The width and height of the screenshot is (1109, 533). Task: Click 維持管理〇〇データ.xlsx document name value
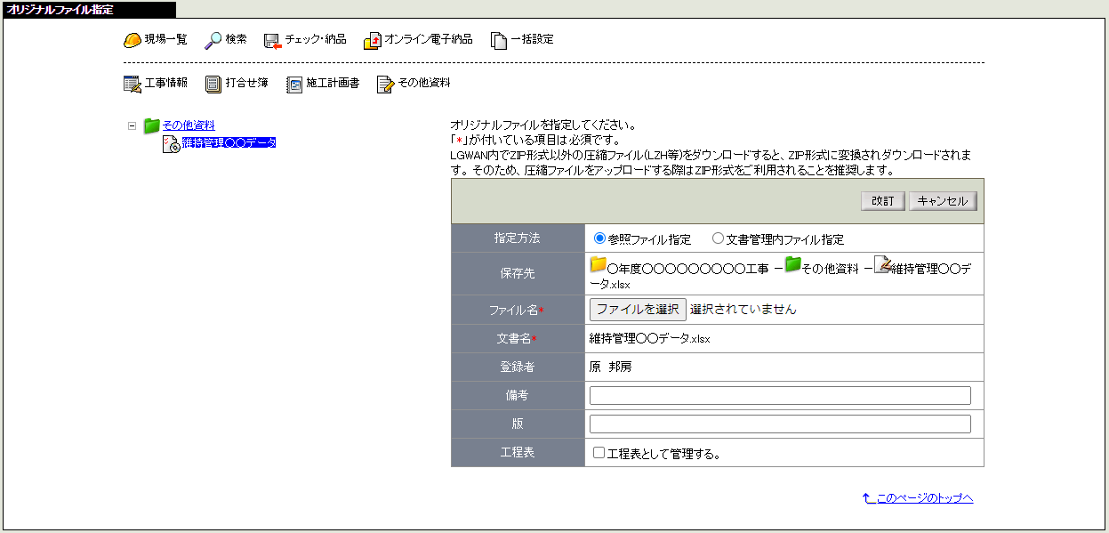coord(650,338)
